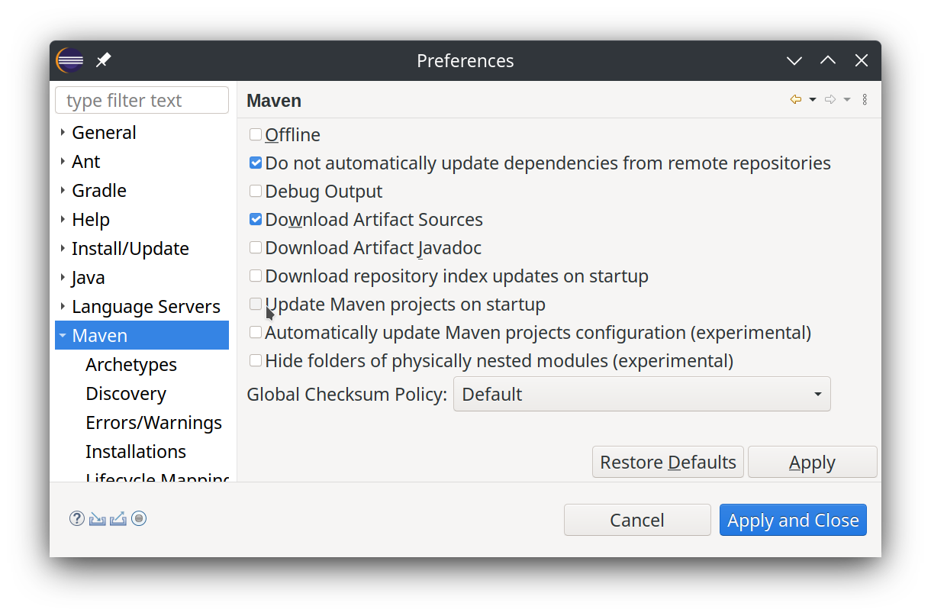Screen dimensions: 931x616
Task: Click Restore Defaults
Action: [667, 462]
